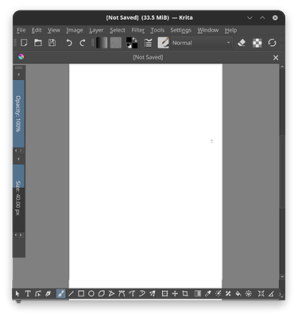Undo the last action
This screenshot has height=317, width=298.
69,43
